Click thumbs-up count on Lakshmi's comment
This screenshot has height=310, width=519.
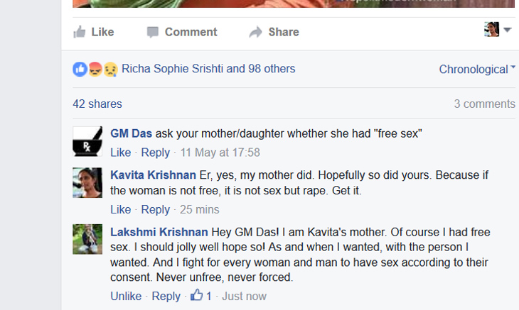coord(201,296)
